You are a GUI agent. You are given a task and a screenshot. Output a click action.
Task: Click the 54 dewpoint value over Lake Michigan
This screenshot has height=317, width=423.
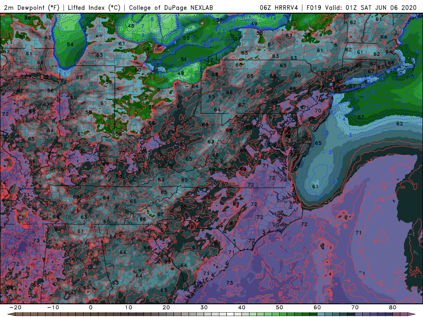tap(70, 44)
